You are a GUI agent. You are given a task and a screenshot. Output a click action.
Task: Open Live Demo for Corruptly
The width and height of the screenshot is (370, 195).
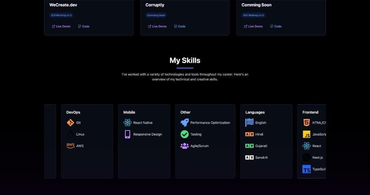157,26
